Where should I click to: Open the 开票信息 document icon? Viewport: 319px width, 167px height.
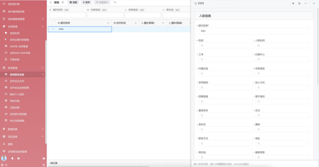pos(6,59)
